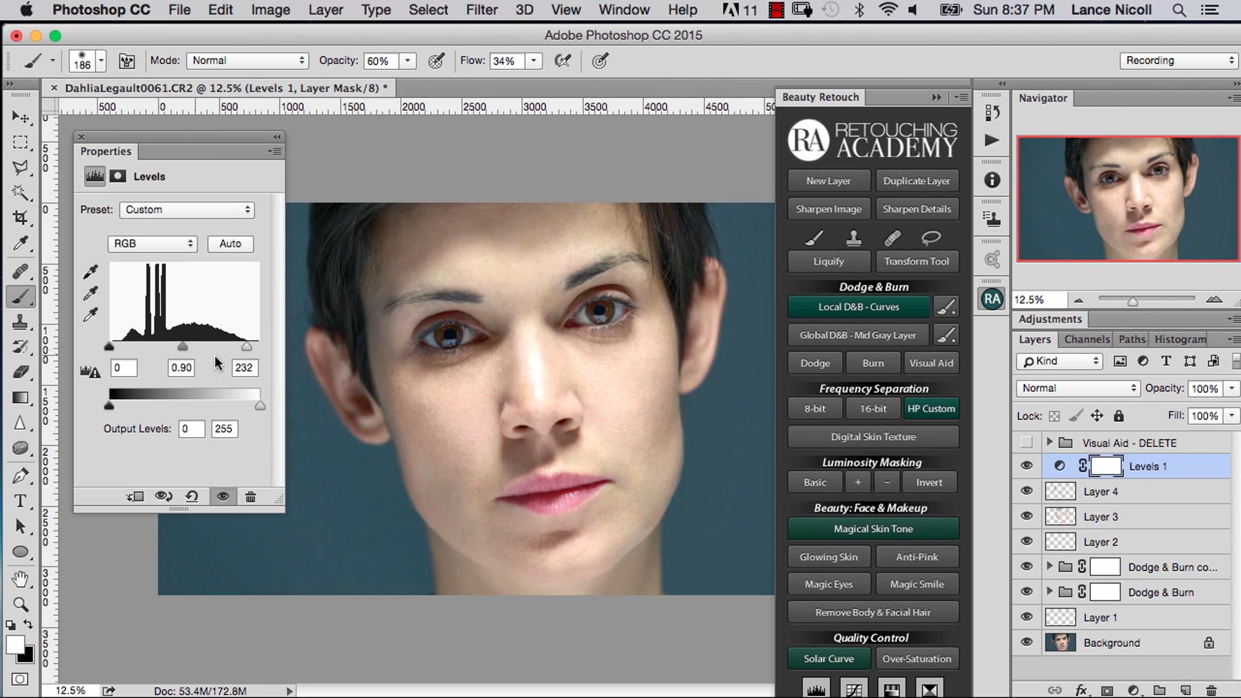This screenshot has height=698, width=1241.
Task: Open the brush Mode dropdown
Action: tap(247, 60)
